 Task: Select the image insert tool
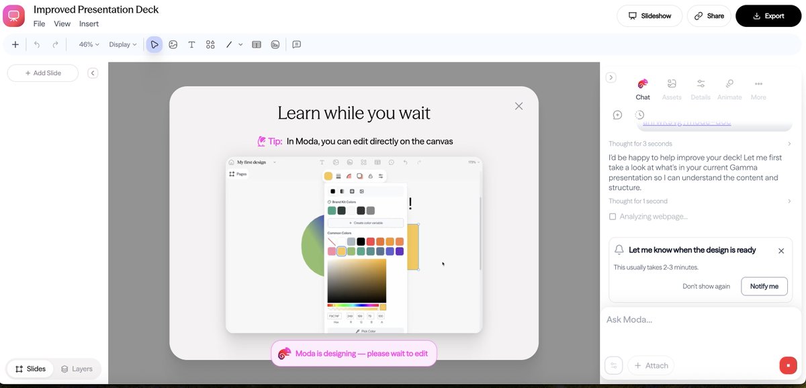click(173, 44)
